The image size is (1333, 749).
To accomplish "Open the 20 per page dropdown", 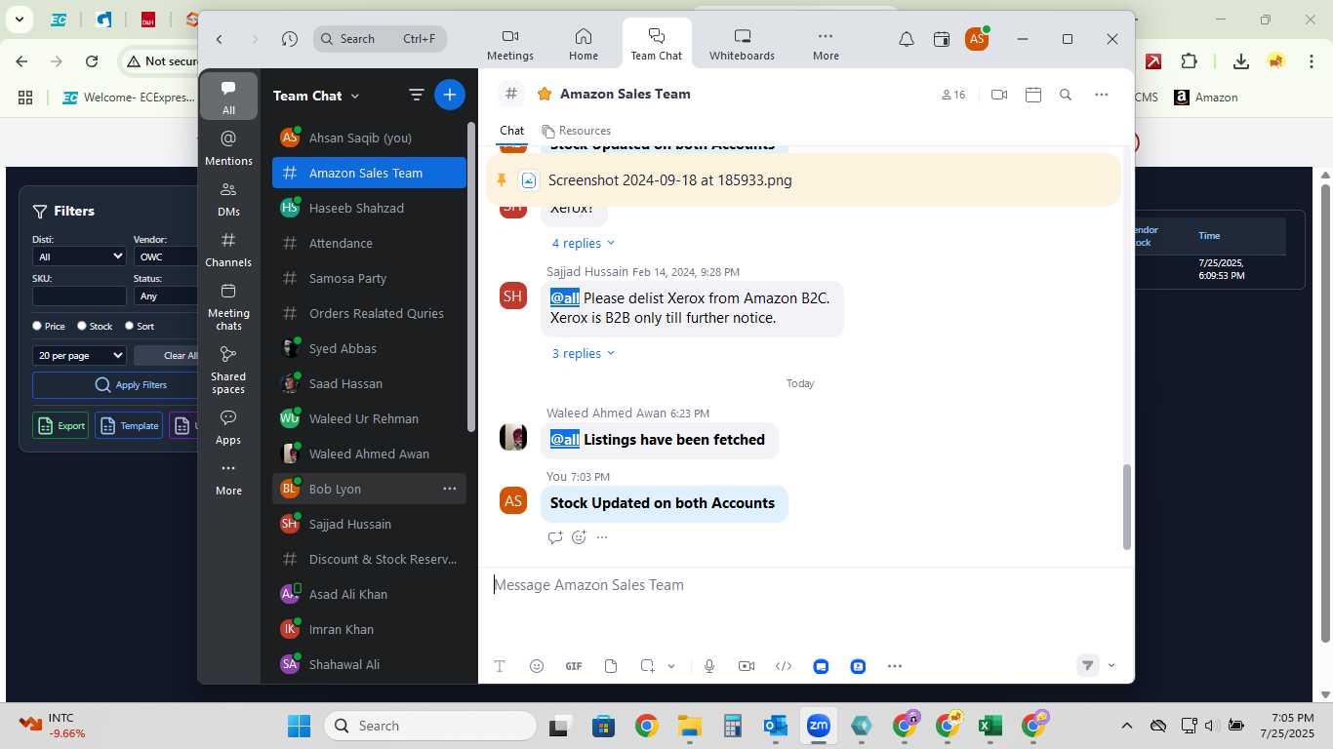I will (79, 356).
